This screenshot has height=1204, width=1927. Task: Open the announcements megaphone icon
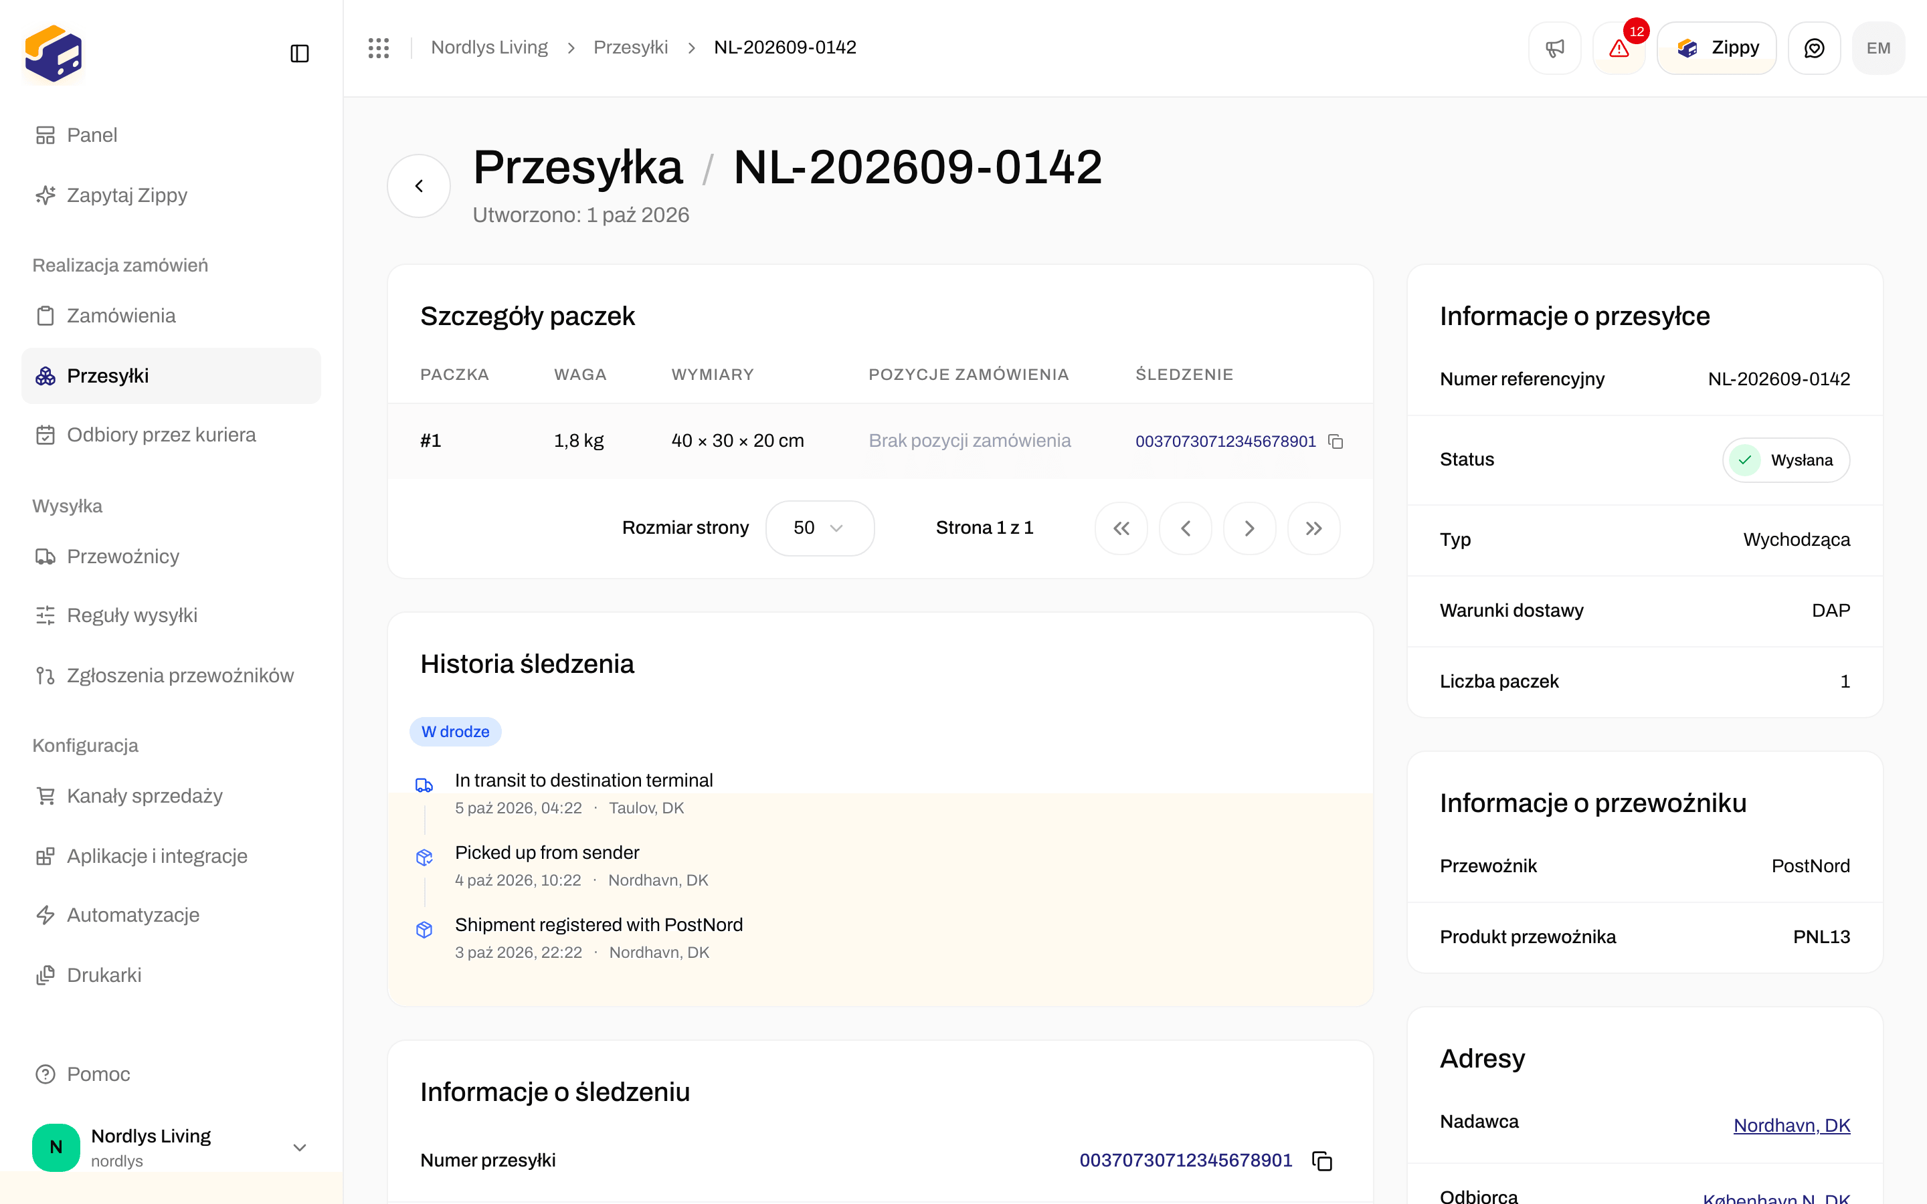click(1554, 47)
